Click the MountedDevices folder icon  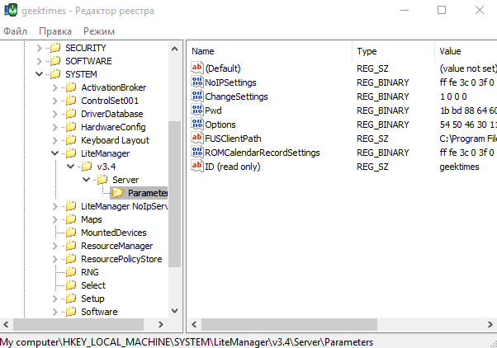(71, 233)
